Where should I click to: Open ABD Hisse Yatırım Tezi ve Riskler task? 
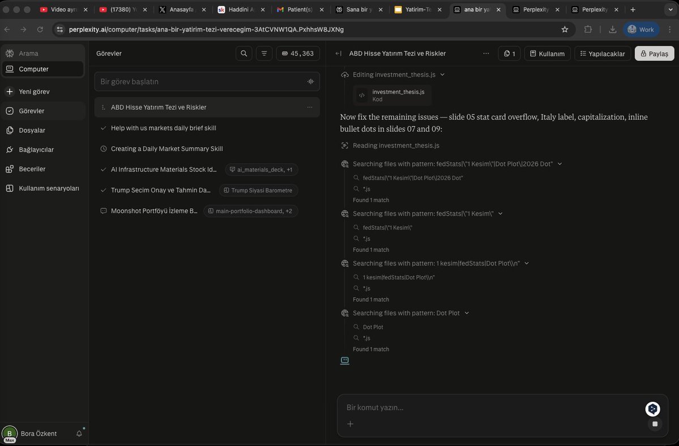(207, 108)
